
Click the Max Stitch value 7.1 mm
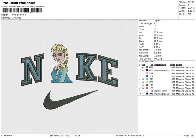tap(158, 50)
